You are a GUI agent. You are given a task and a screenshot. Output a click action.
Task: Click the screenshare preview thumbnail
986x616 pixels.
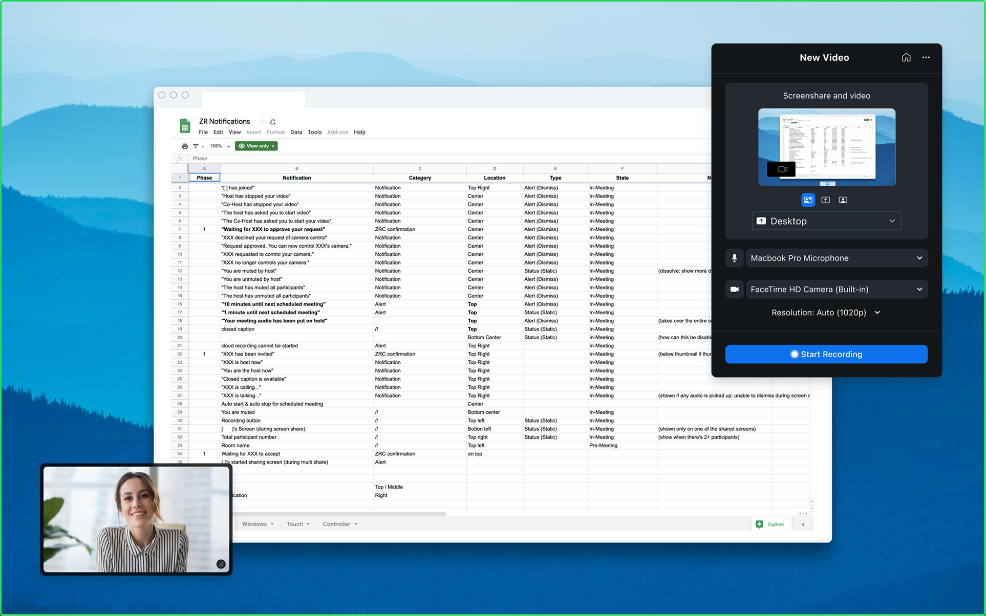tap(826, 147)
